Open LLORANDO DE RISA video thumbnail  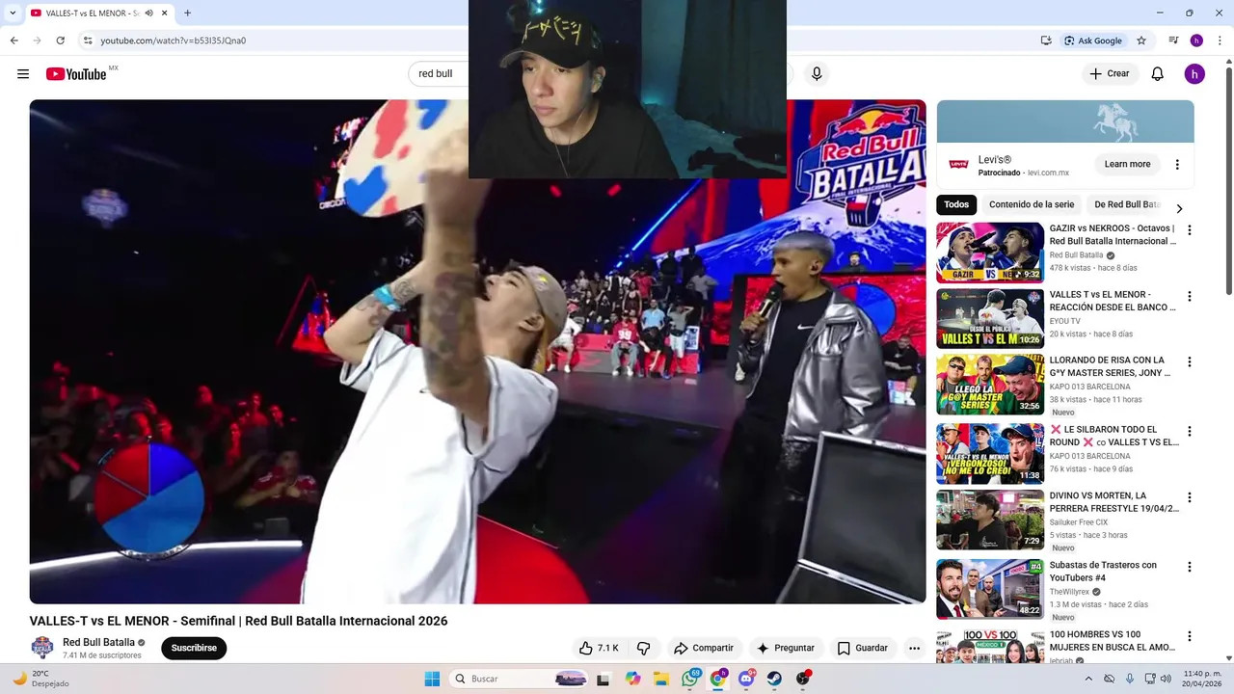990,384
